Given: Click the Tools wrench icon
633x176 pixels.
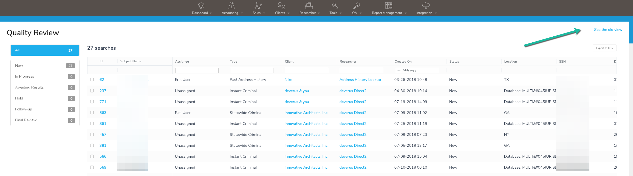Looking at the screenshot, I should 335,6.
